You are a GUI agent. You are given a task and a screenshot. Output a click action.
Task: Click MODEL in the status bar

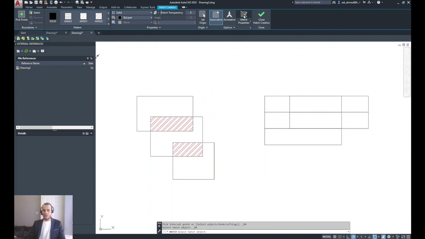(x=327, y=237)
